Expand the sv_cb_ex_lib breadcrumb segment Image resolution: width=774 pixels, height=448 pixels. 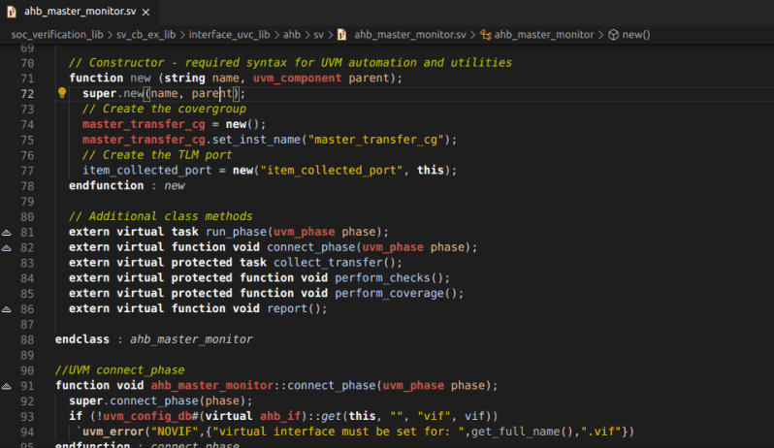(145, 34)
